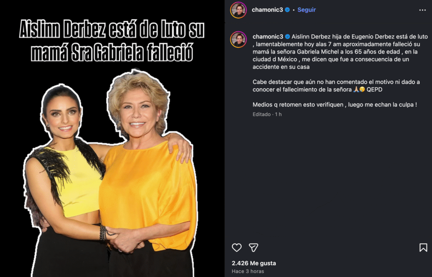
Task: Click the crying face emoji before QEPD
Action: (x=362, y=90)
